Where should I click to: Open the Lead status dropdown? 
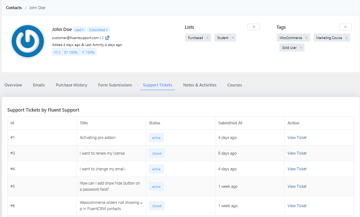tap(80, 30)
